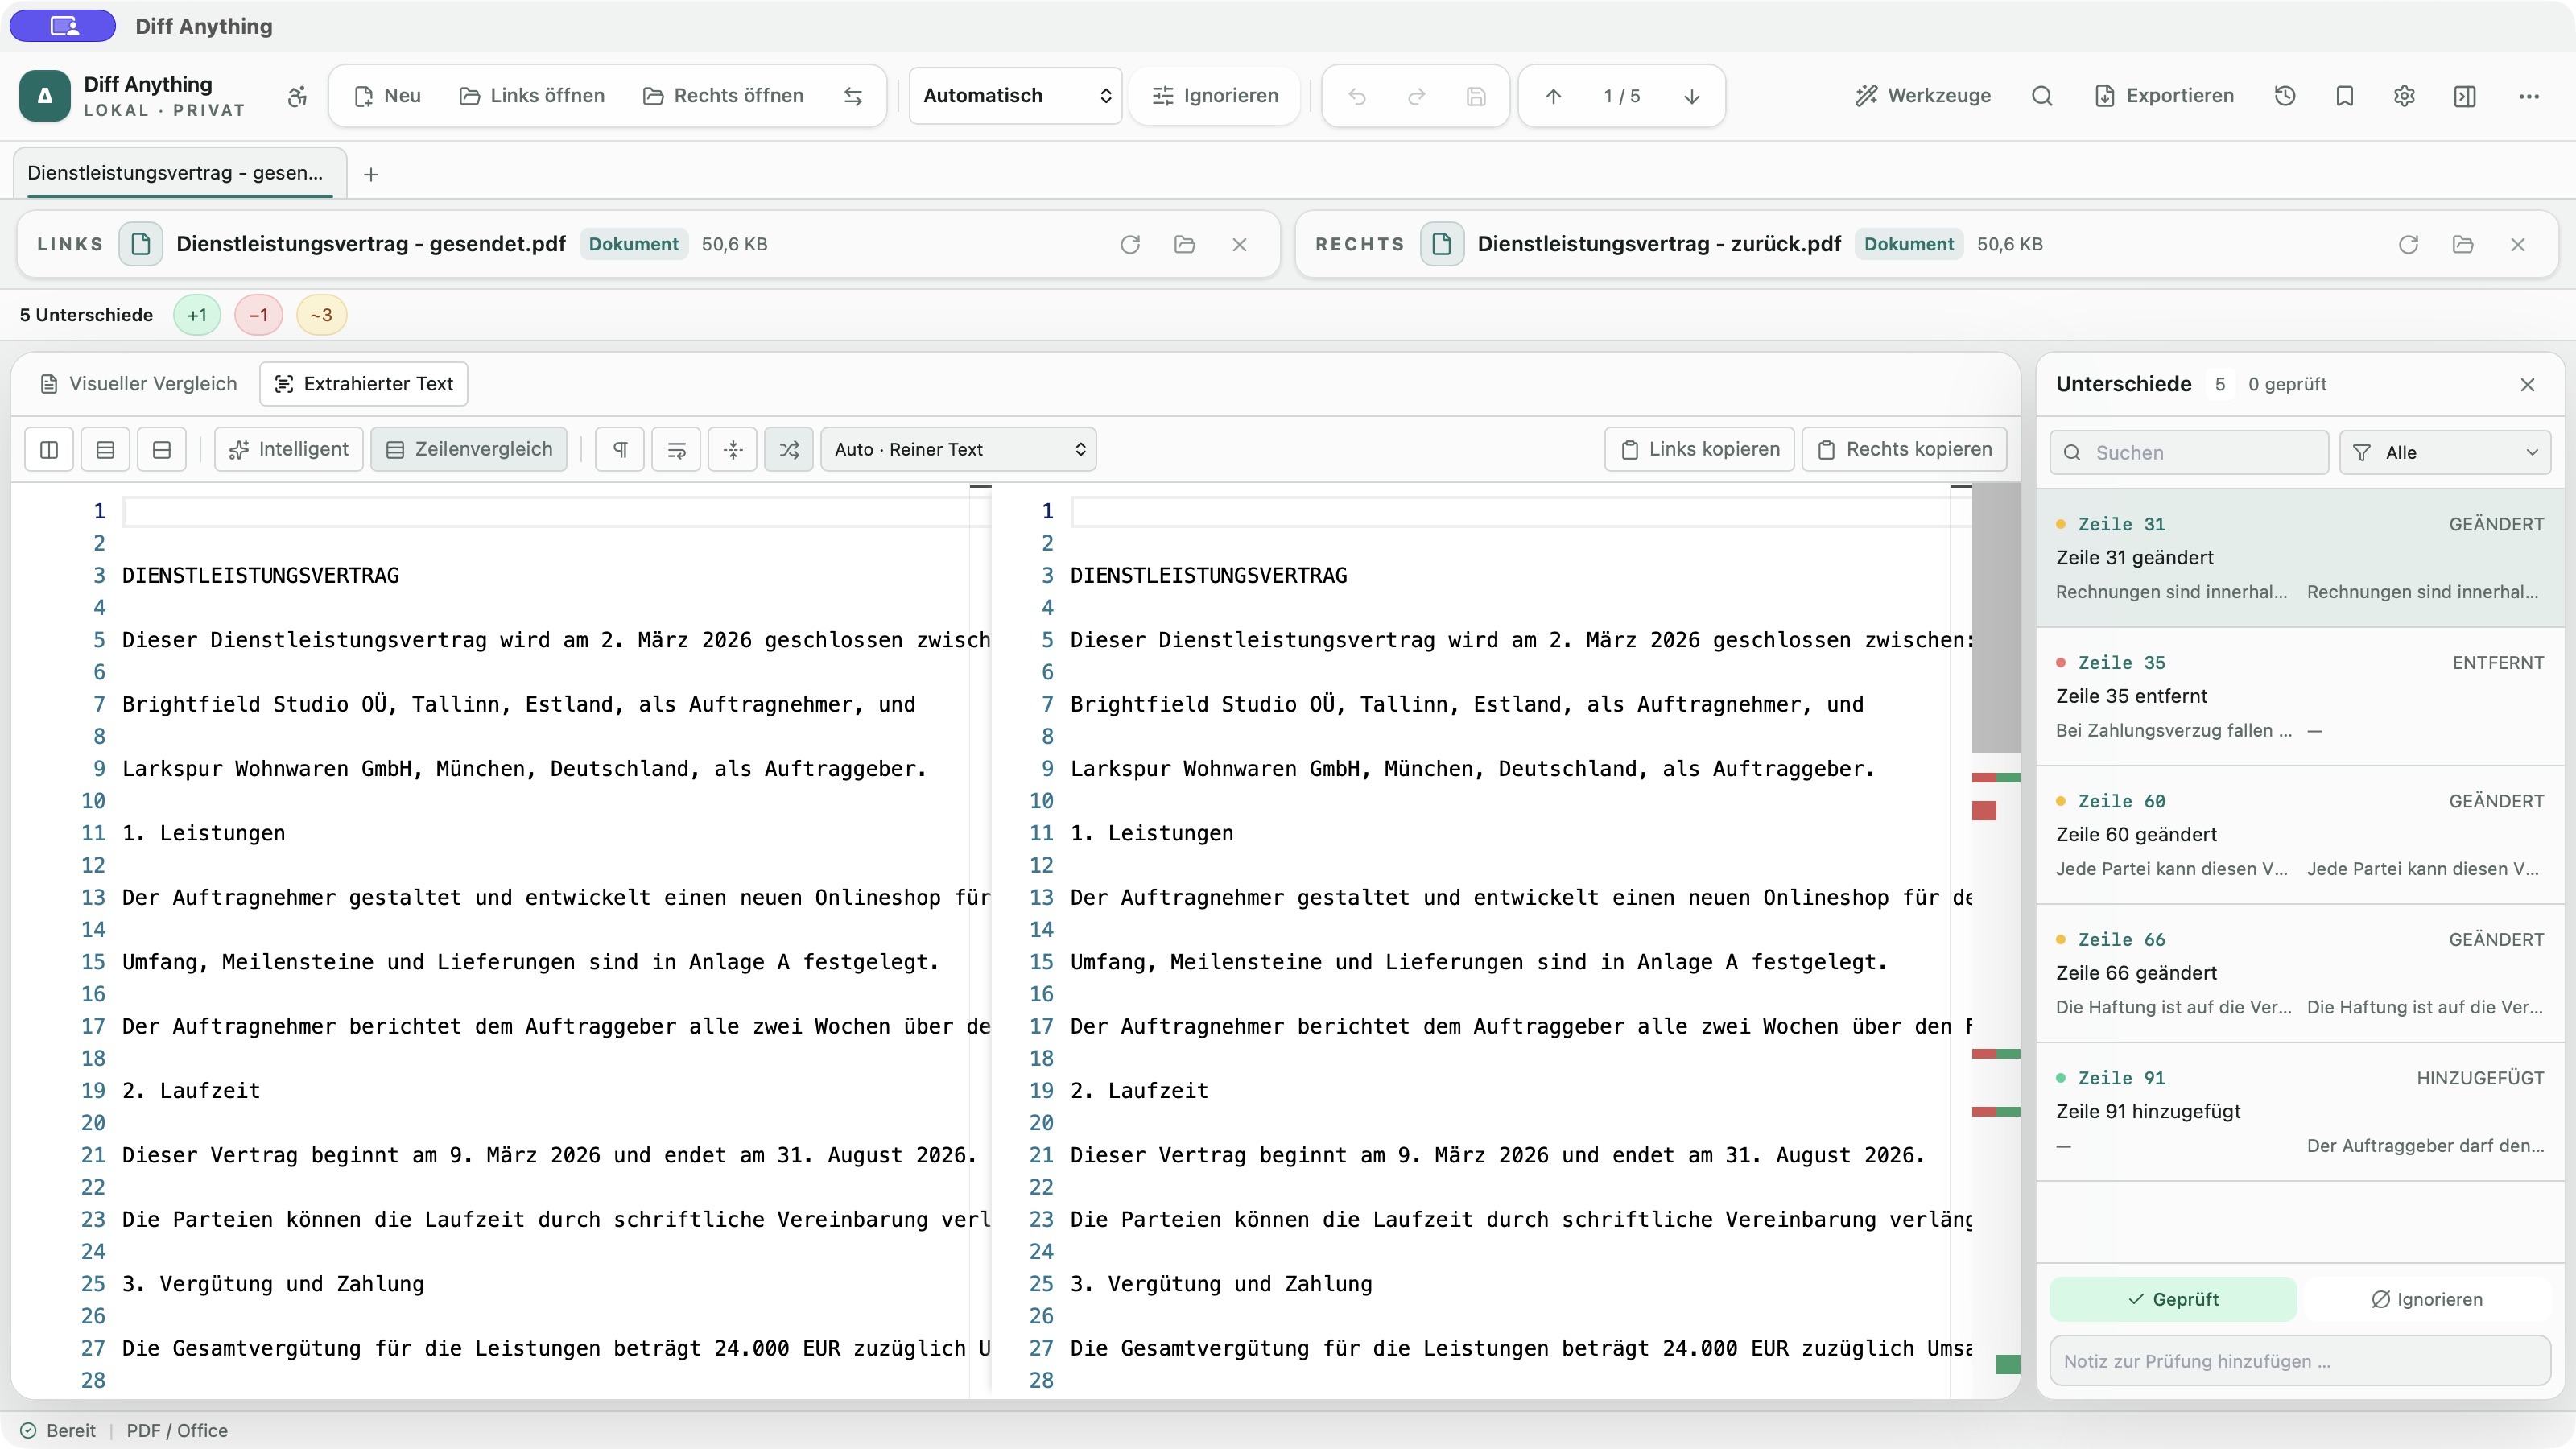
Task: Click Rechts kopieren button
Action: [1905, 450]
